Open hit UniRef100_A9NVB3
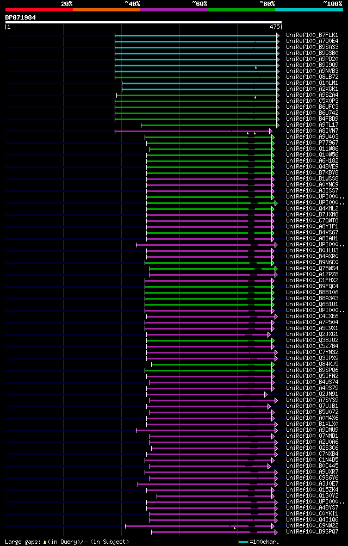The height and width of the screenshot is (546, 348). 312,71
